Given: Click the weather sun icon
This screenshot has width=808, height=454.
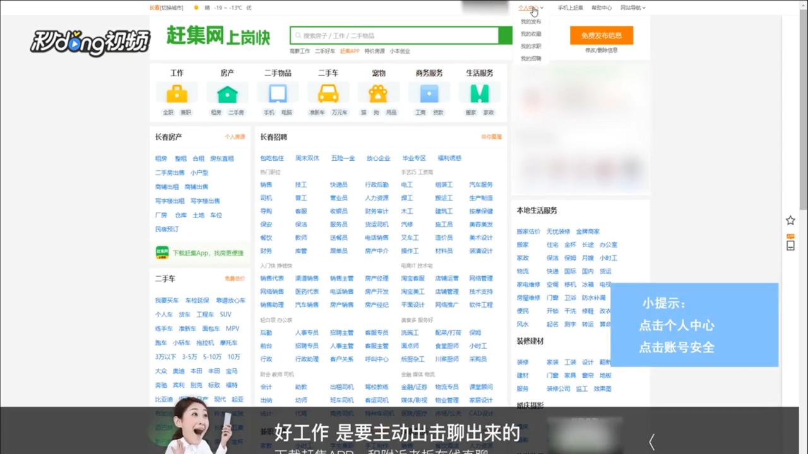Looking at the screenshot, I should click(196, 8).
